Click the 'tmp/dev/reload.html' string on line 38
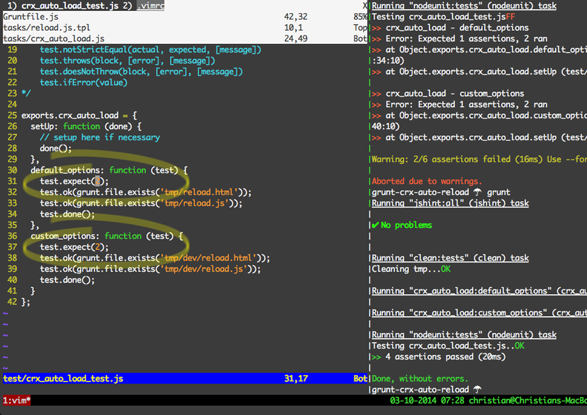Image resolution: width=587 pixels, height=415 pixels. [208, 258]
